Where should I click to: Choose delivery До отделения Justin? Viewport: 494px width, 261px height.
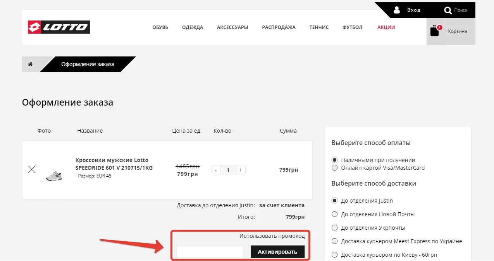(x=334, y=200)
